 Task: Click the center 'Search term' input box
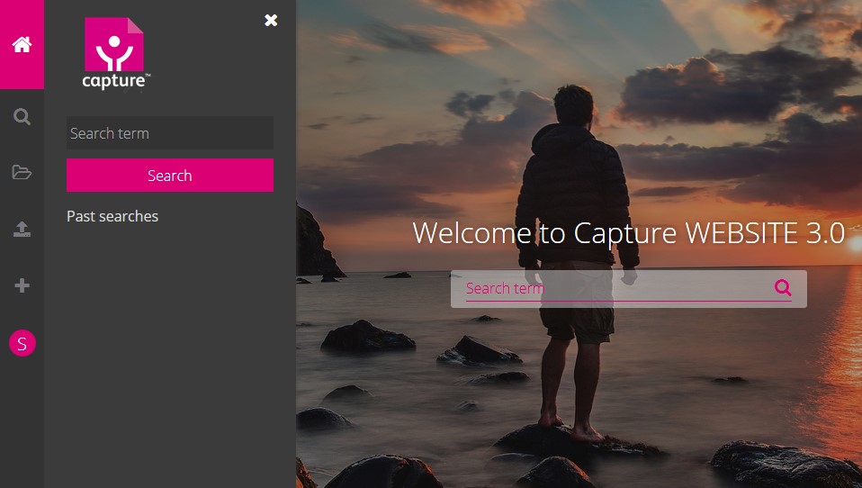point(612,288)
